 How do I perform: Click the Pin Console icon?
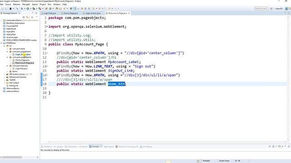coord(270,146)
